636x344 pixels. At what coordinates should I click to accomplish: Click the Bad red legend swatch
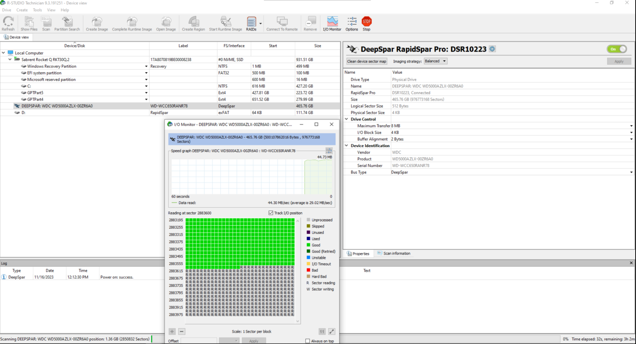tap(308, 270)
